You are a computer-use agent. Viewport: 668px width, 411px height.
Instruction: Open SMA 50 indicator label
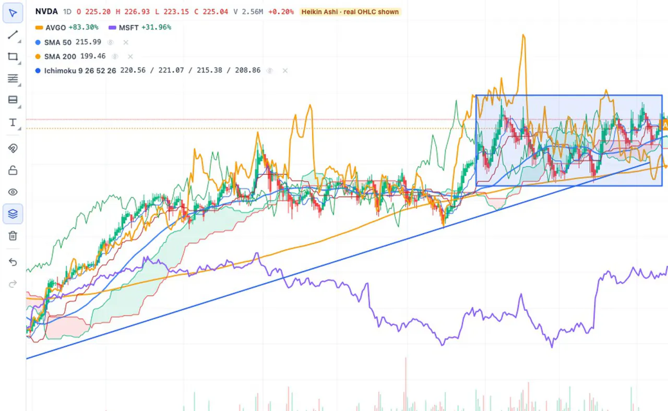tap(58, 42)
